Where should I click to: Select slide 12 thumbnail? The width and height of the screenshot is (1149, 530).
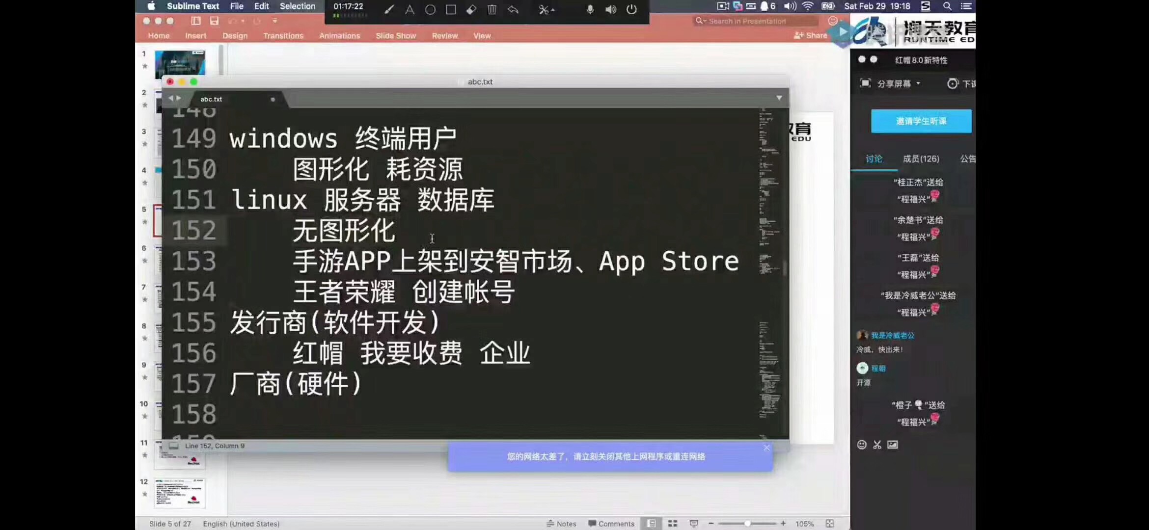[x=180, y=493]
